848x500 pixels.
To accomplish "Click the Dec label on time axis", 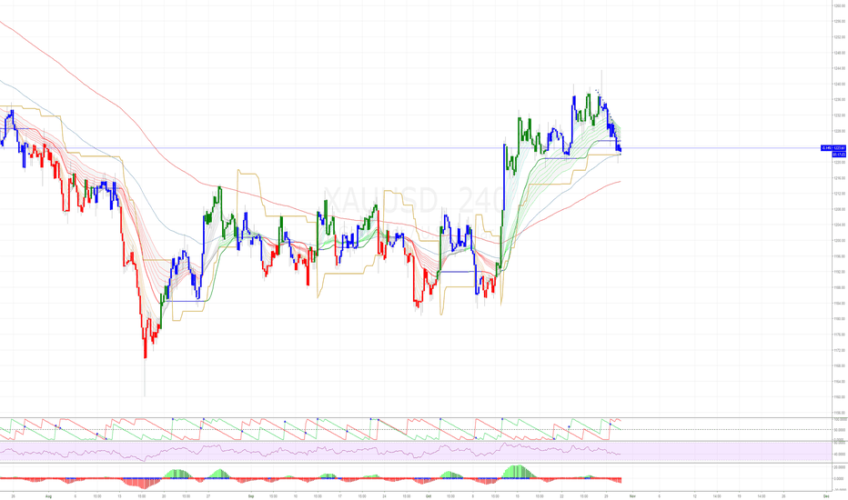I will click(x=826, y=495).
